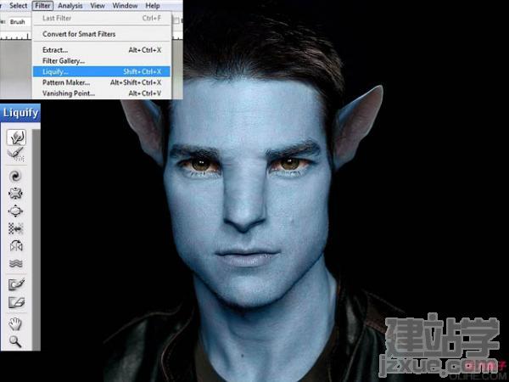Select the Bloat tool

tap(15, 211)
